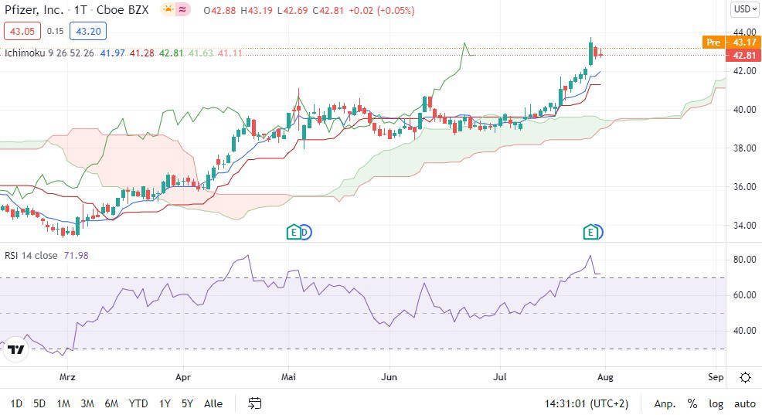The width and height of the screenshot is (762, 415).
Task: Toggle the auto scale
Action: point(744,403)
